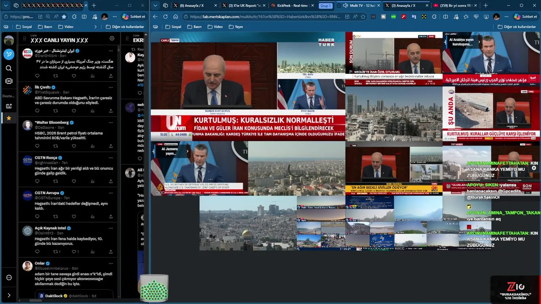This screenshot has height=304, width=541.
Task: Click profile avatar in X Pro sidebar
Action: coord(8,41)
